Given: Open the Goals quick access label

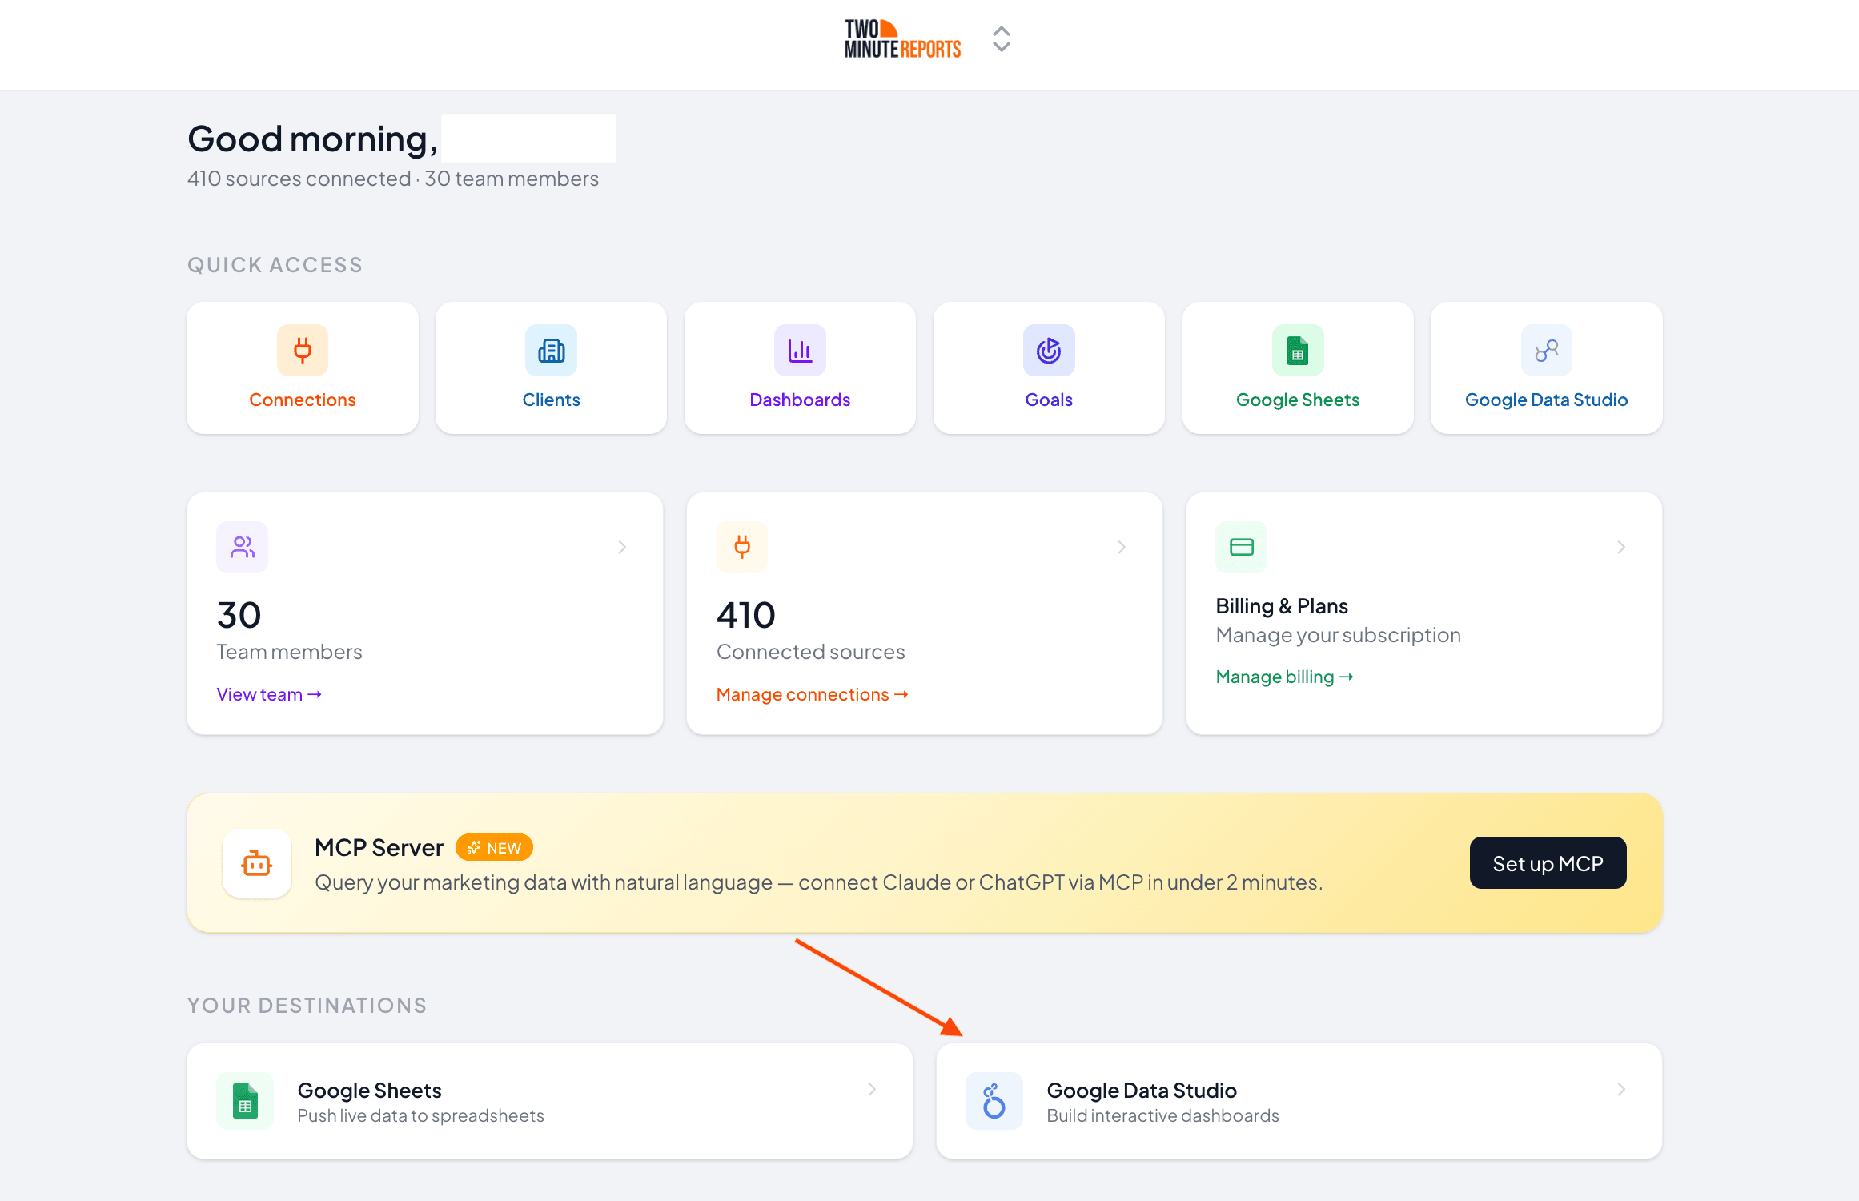Looking at the screenshot, I should 1049,400.
